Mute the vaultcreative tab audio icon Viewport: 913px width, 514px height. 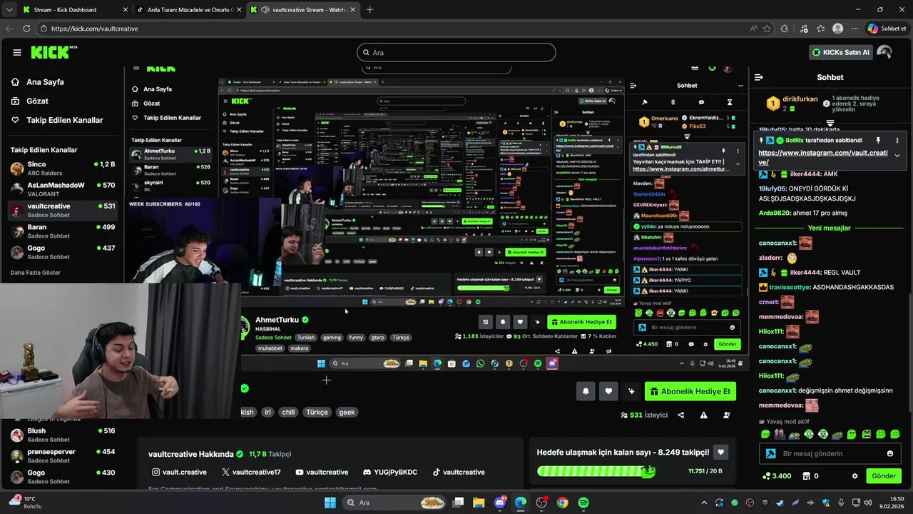[x=265, y=10]
